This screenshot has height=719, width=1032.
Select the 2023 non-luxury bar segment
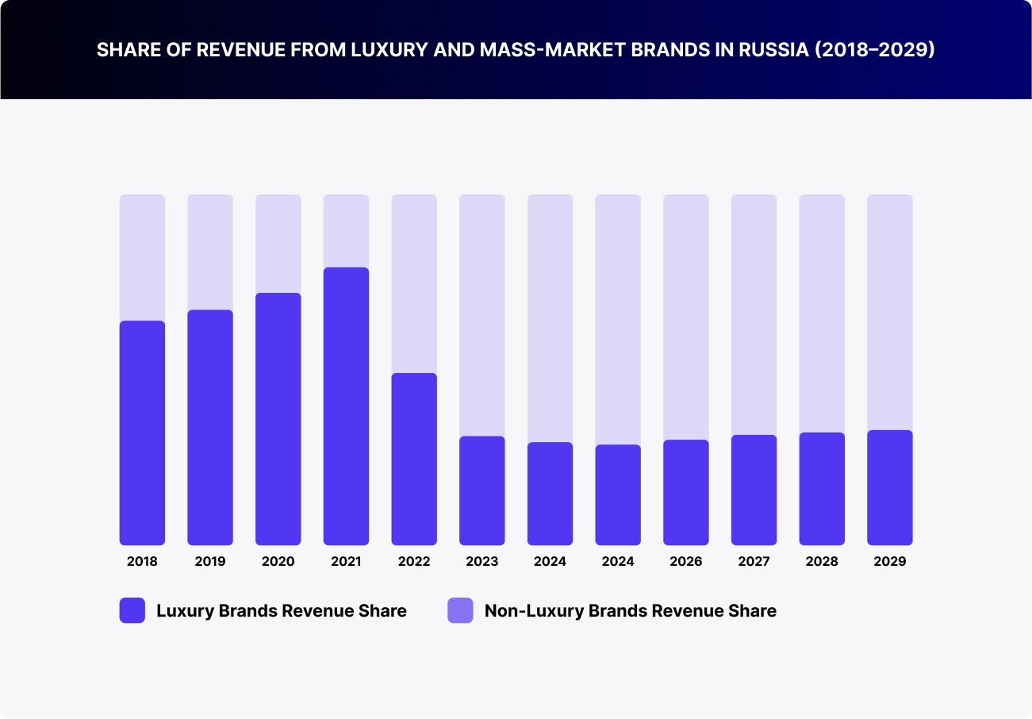(x=481, y=313)
